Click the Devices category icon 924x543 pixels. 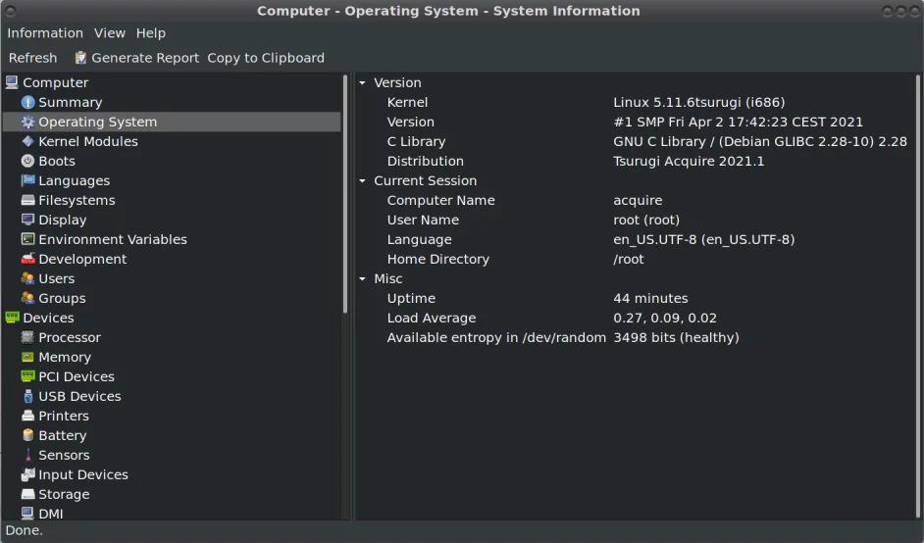[x=12, y=318]
